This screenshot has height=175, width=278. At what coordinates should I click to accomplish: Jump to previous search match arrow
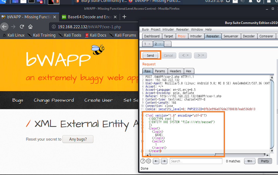156,161
